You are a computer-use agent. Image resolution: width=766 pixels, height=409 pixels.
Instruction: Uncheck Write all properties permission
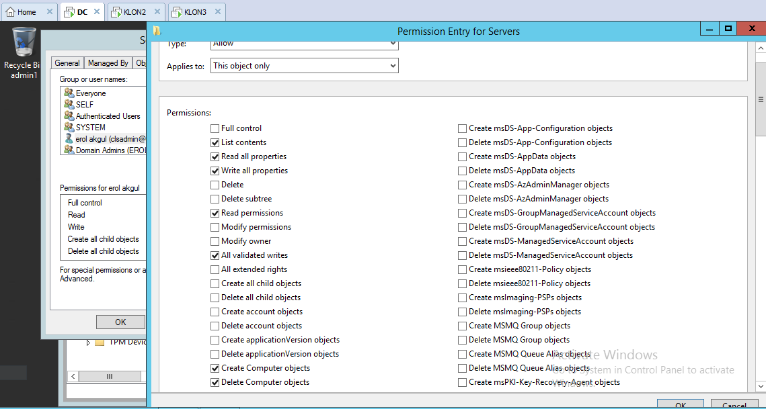(215, 171)
